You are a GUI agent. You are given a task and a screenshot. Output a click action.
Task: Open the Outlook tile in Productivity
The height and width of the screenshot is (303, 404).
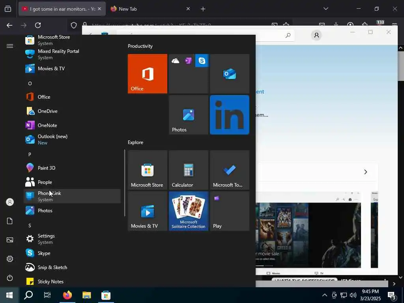pos(230,74)
